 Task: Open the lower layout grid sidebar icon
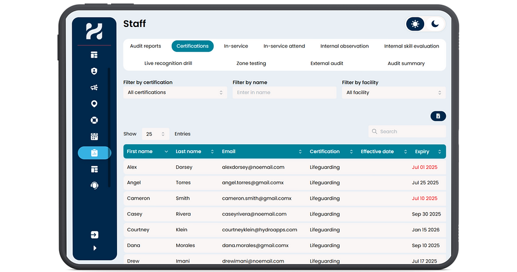coord(94,170)
